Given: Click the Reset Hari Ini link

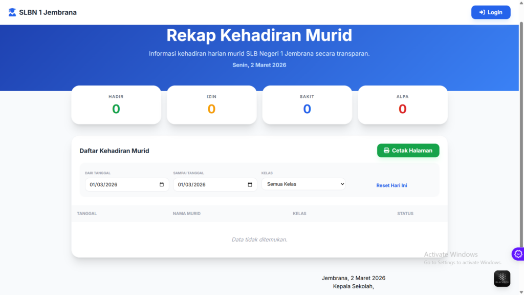Looking at the screenshot, I should [391, 185].
